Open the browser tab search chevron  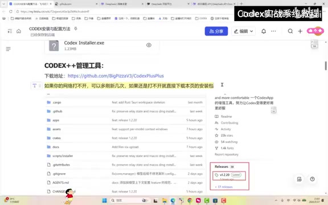(x=3, y=4)
